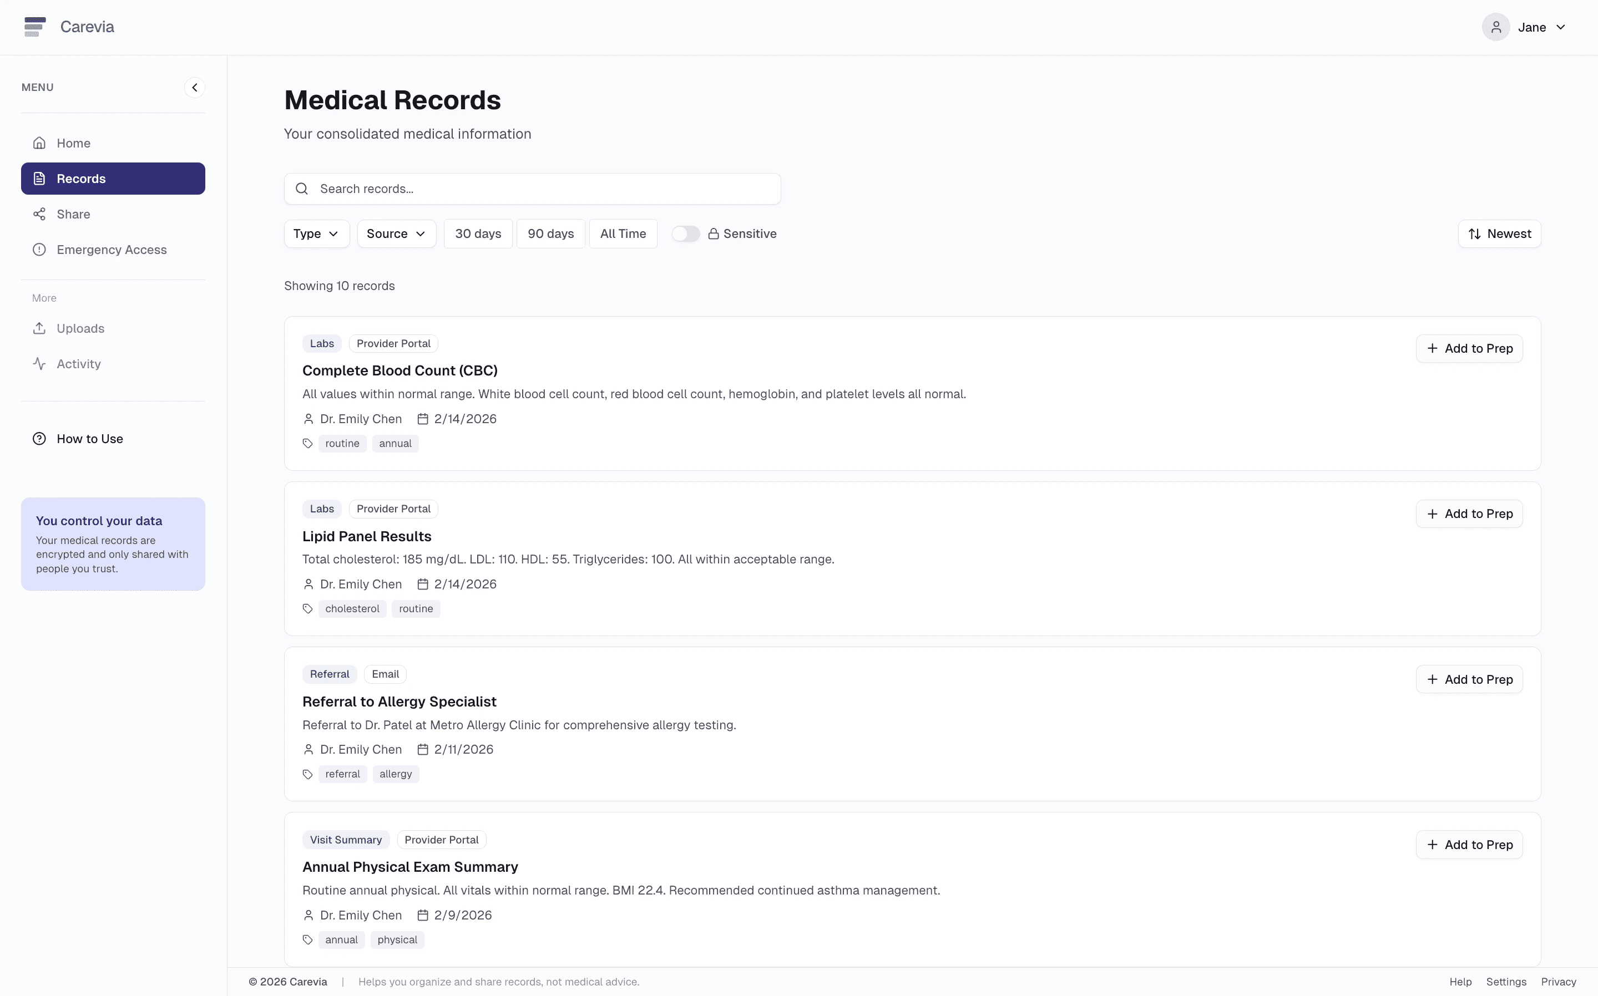Open Share page in sidebar
Screen dimensions: 1598x996
point(113,214)
